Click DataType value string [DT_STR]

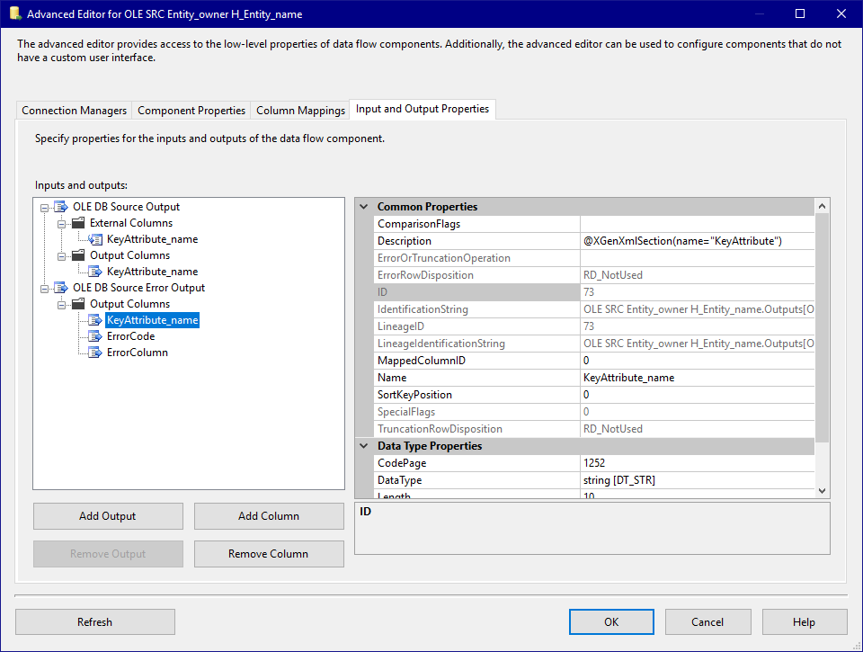click(698, 480)
